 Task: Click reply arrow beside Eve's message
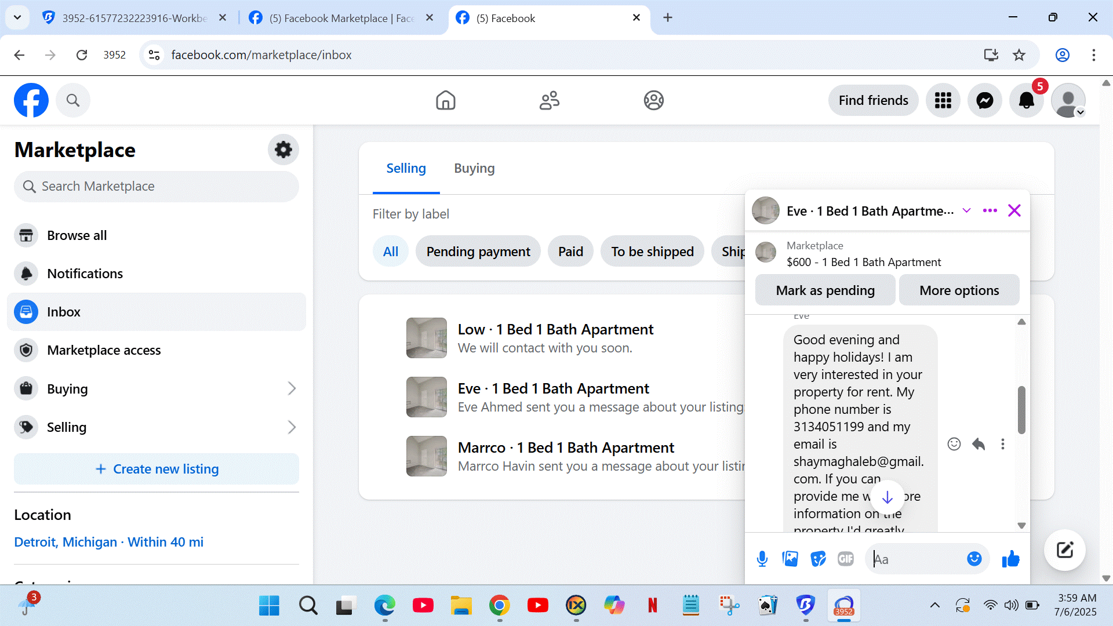click(979, 444)
